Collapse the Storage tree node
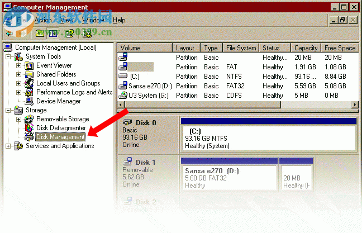 pyautogui.click(x=8, y=110)
